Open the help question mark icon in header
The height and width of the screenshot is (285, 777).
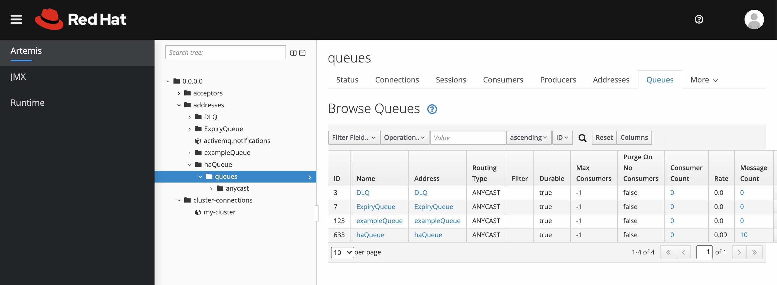pos(699,19)
